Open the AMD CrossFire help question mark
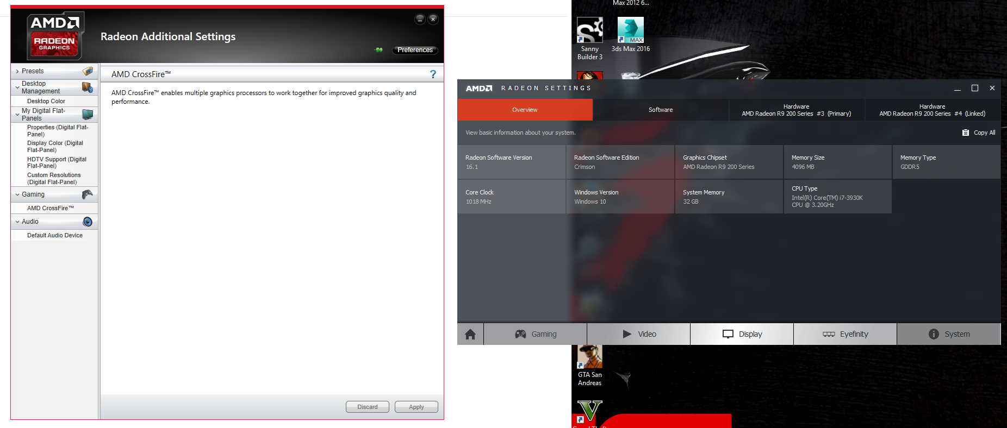Viewport: 1007px width, 428px height. pos(433,74)
